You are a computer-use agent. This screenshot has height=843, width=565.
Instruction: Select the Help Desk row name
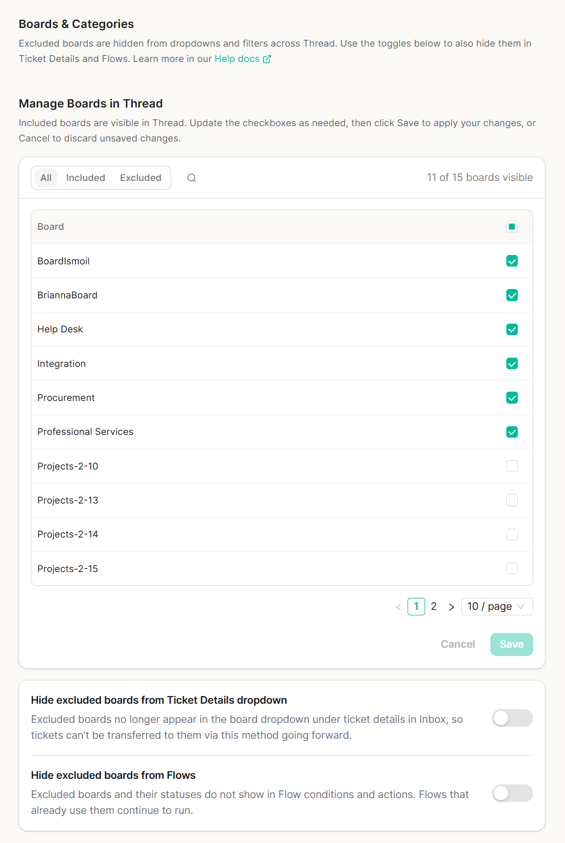coord(60,329)
